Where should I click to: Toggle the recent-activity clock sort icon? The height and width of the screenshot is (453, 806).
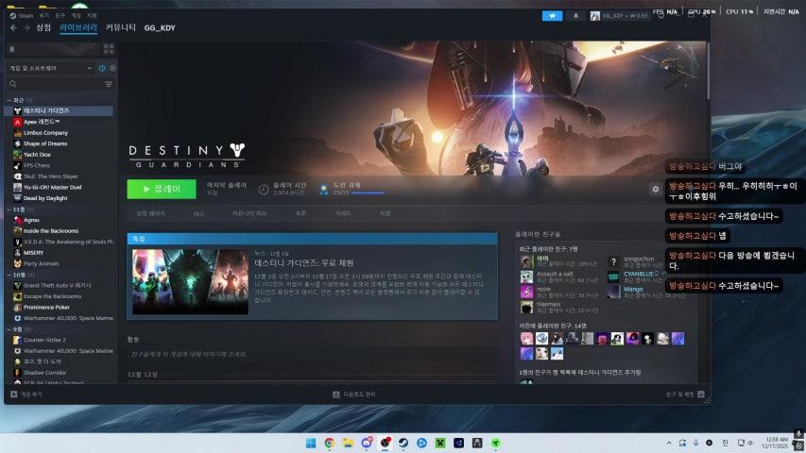[x=102, y=68]
